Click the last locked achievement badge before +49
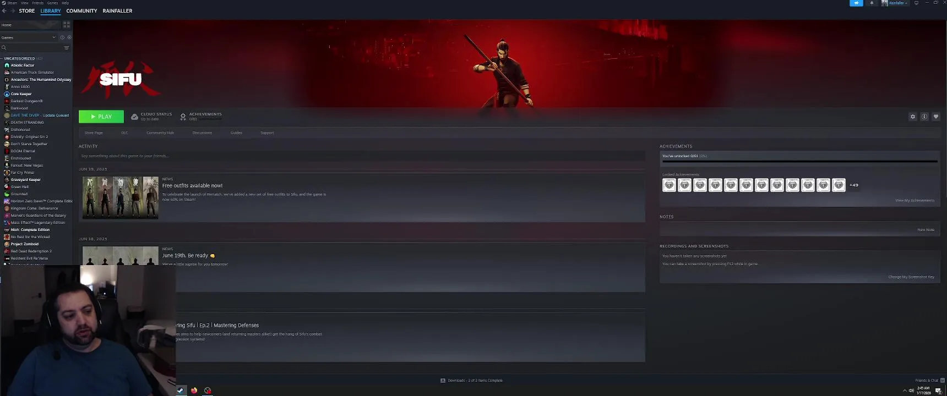The height and width of the screenshot is (396, 947). coord(839,185)
